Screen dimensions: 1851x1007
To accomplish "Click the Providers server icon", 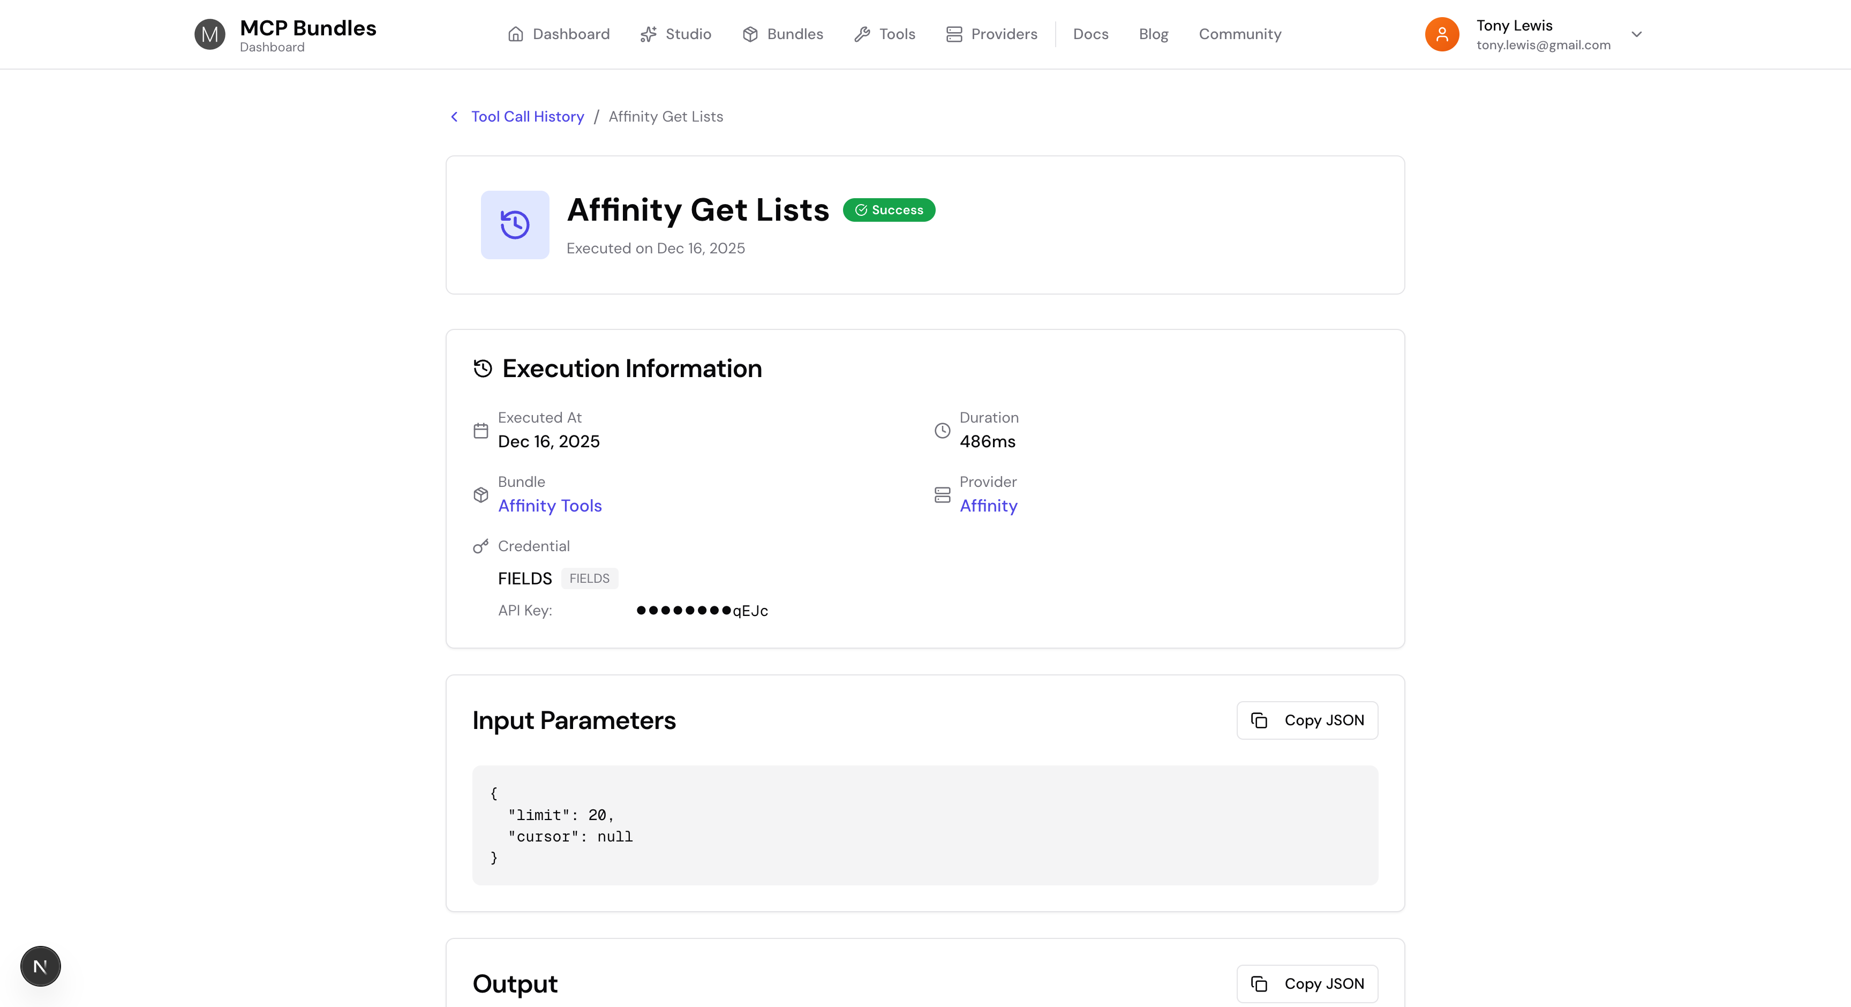I will [x=953, y=34].
